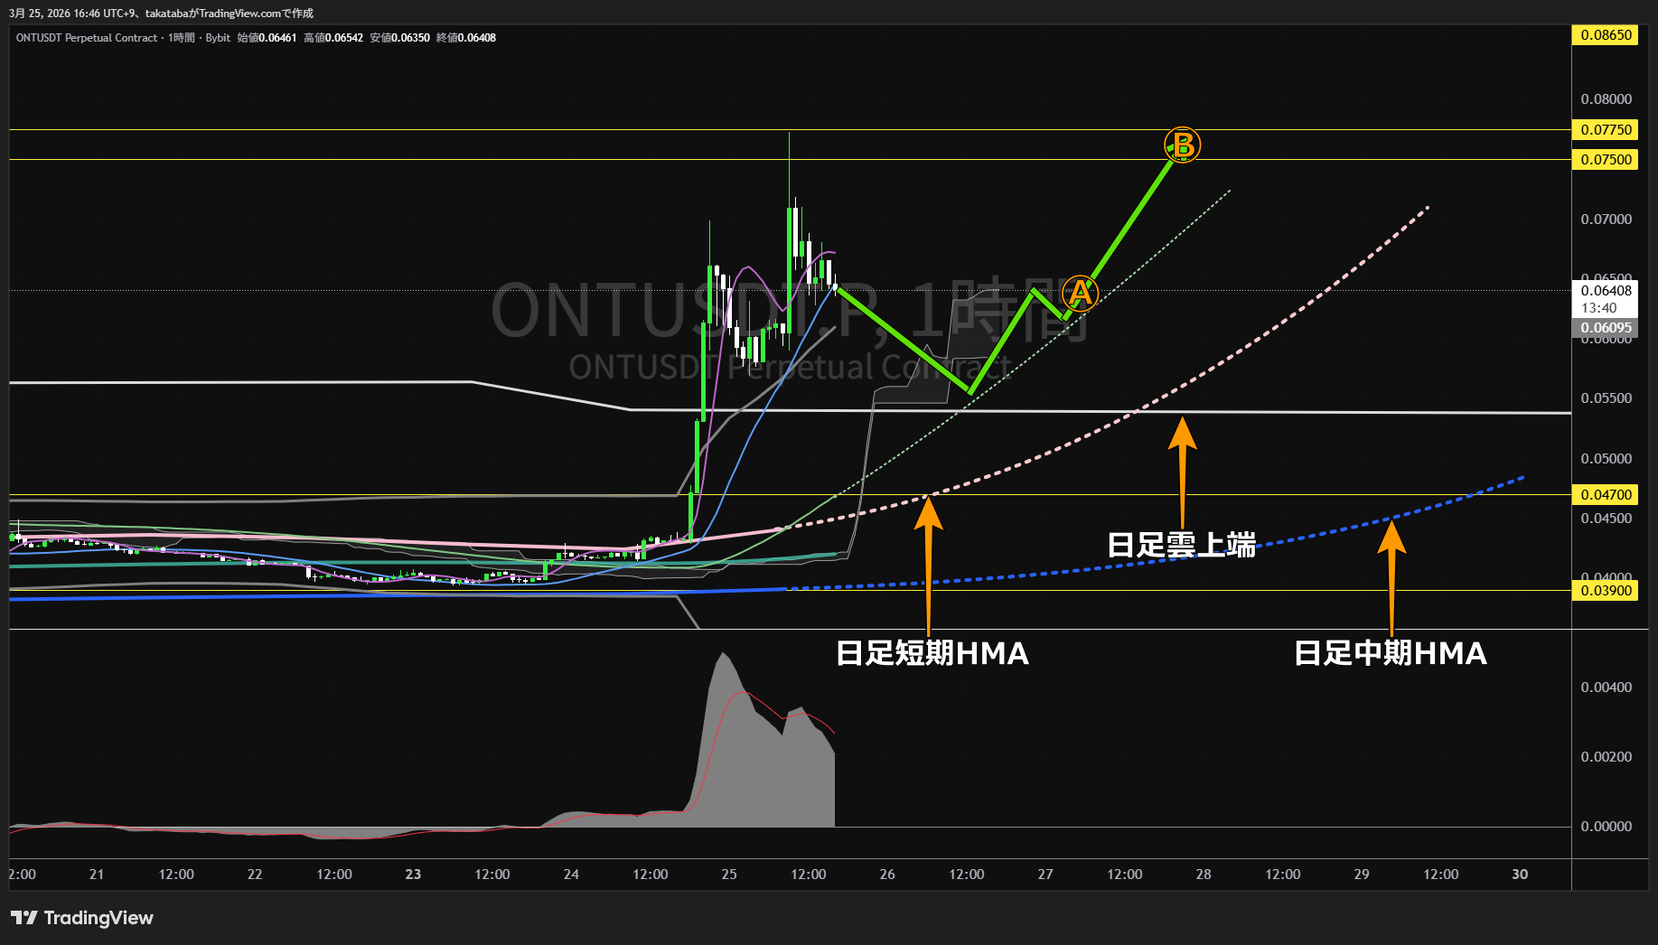This screenshot has height=945, width=1658.
Task: Click the yellow 0.04700 price label
Action: pos(1606,495)
